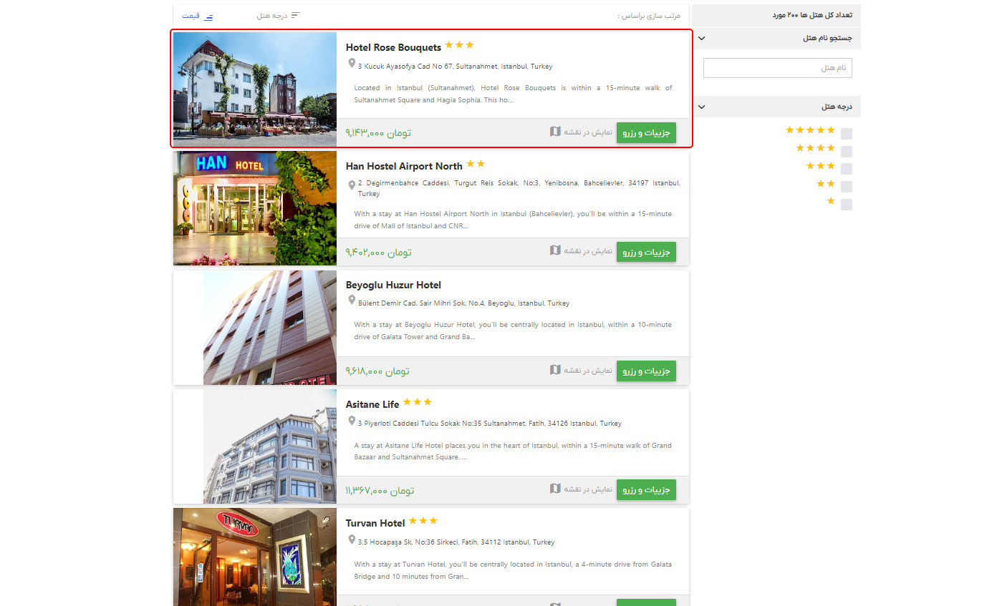Screen dimensions: 997x606
Task: Click the map icon for Asitane Life
Action: (555, 489)
